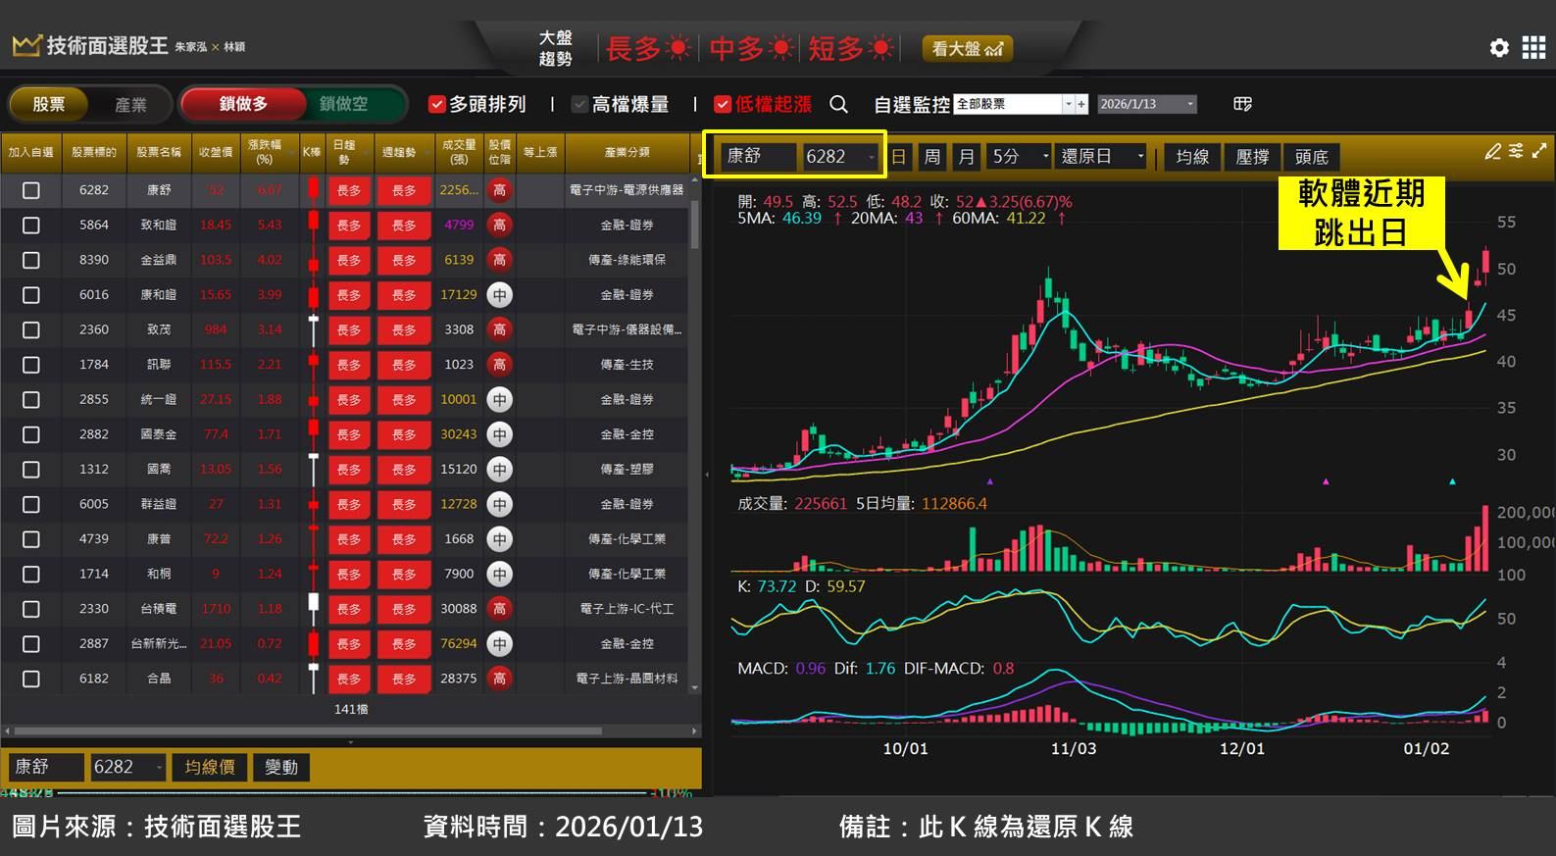Click bottom panel stock name field 康舒

click(47, 767)
